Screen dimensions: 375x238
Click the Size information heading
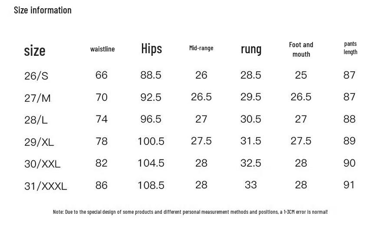click(43, 10)
